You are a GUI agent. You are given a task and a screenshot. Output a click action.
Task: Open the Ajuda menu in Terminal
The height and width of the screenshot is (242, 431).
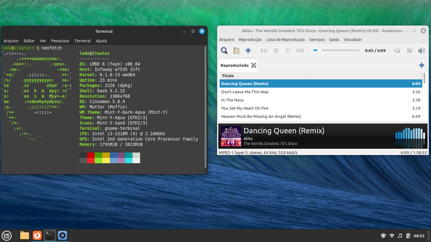[x=101, y=41]
